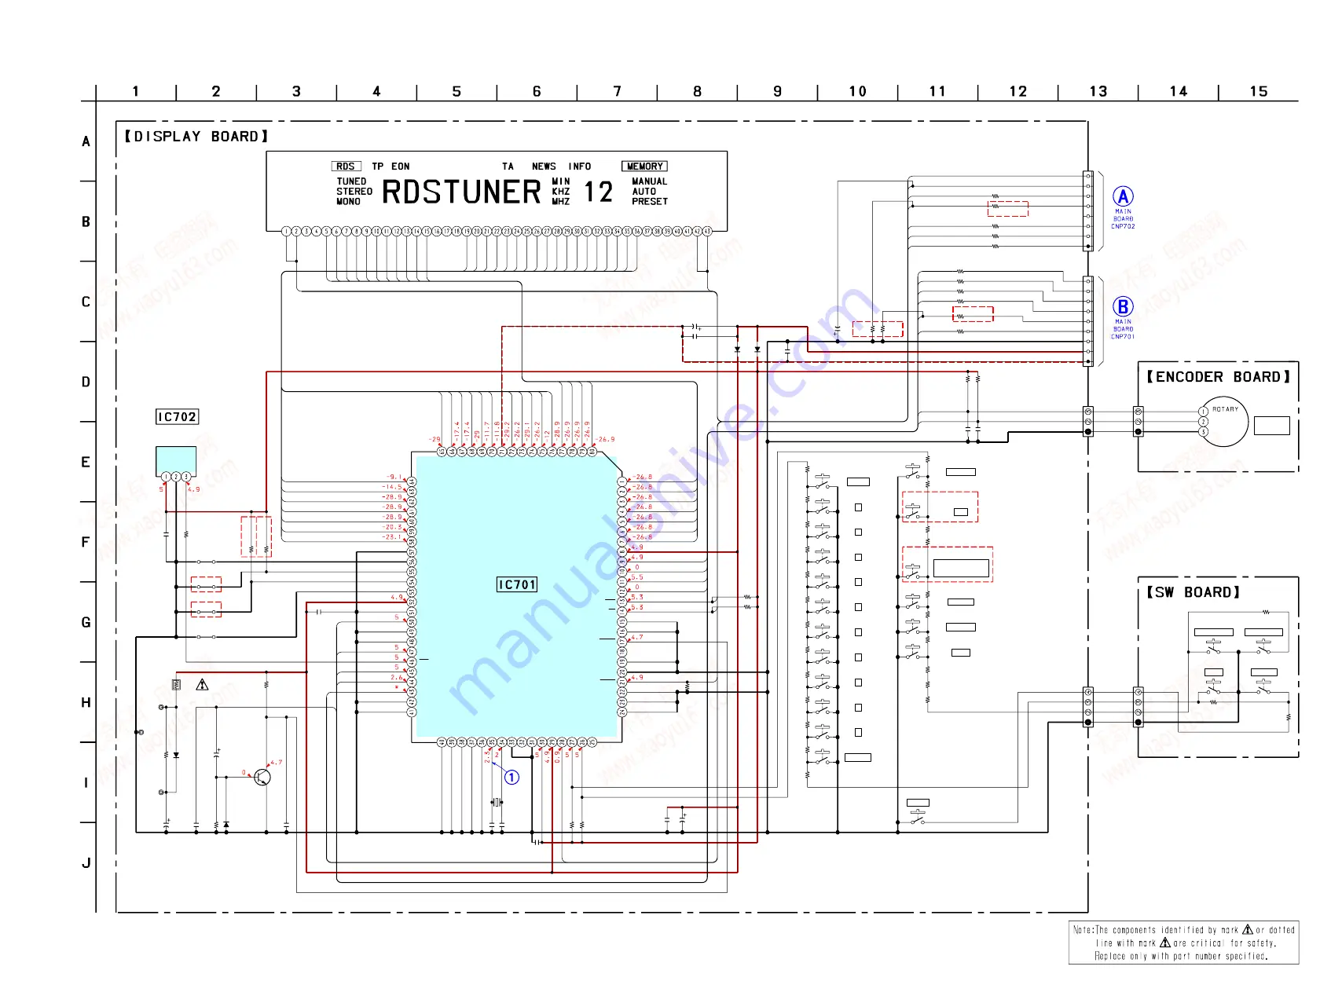Click the TP indicator text
1320x992 pixels.
[x=378, y=167]
